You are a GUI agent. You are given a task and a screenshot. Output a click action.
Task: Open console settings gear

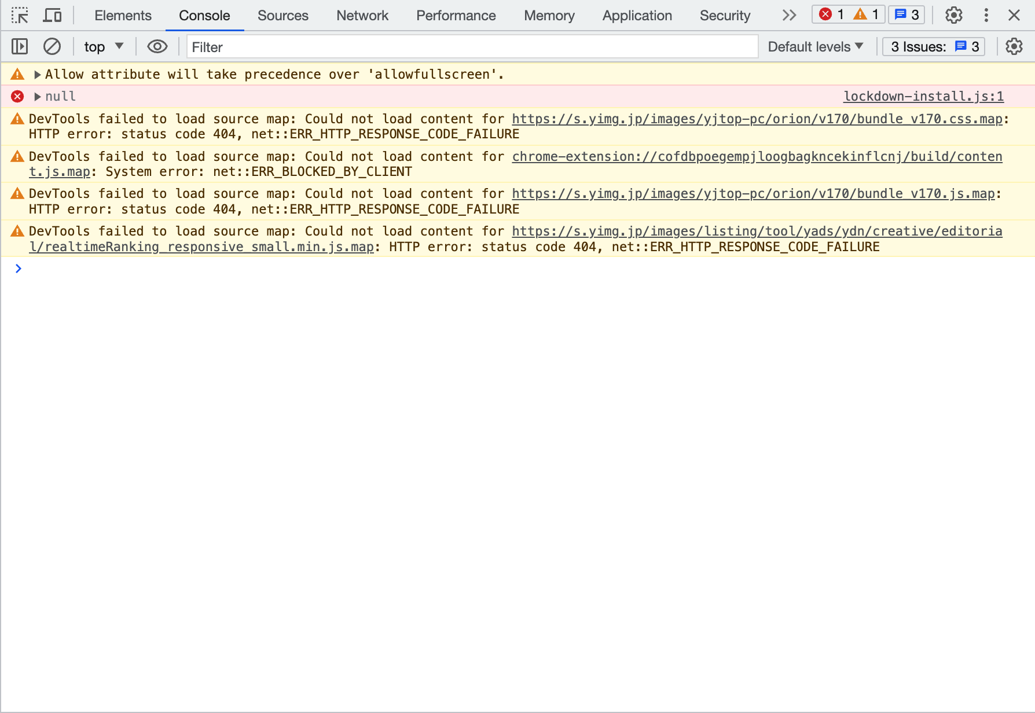tap(1014, 46)
